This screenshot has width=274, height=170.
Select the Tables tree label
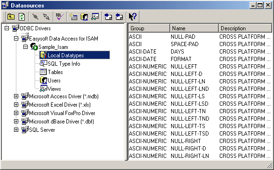[x=55, y=72]
